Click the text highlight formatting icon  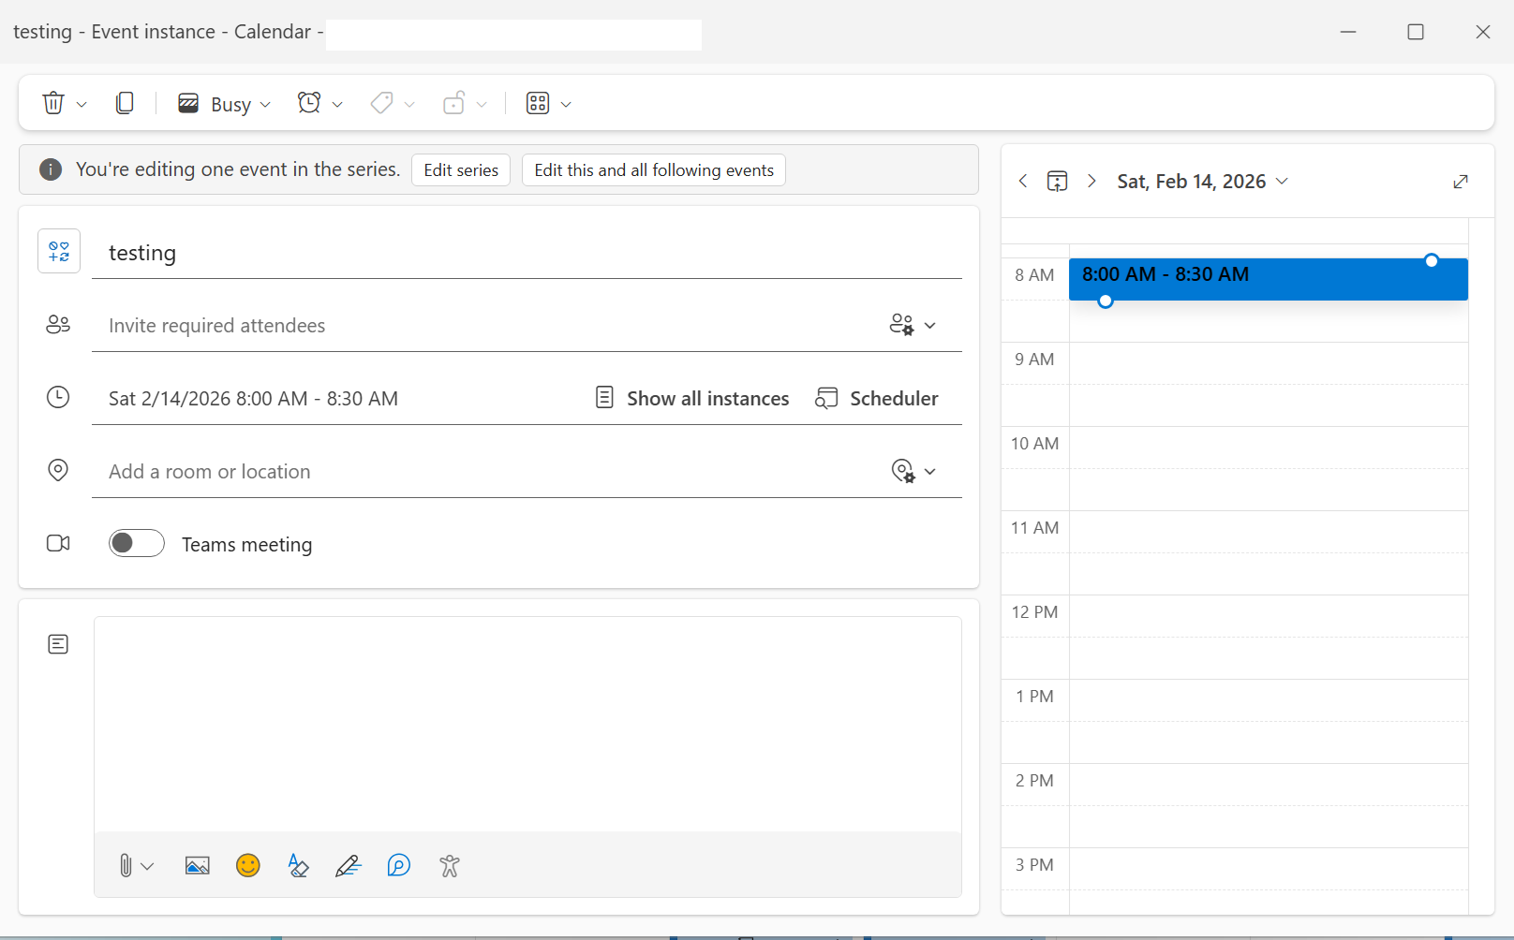click(298, 866)
